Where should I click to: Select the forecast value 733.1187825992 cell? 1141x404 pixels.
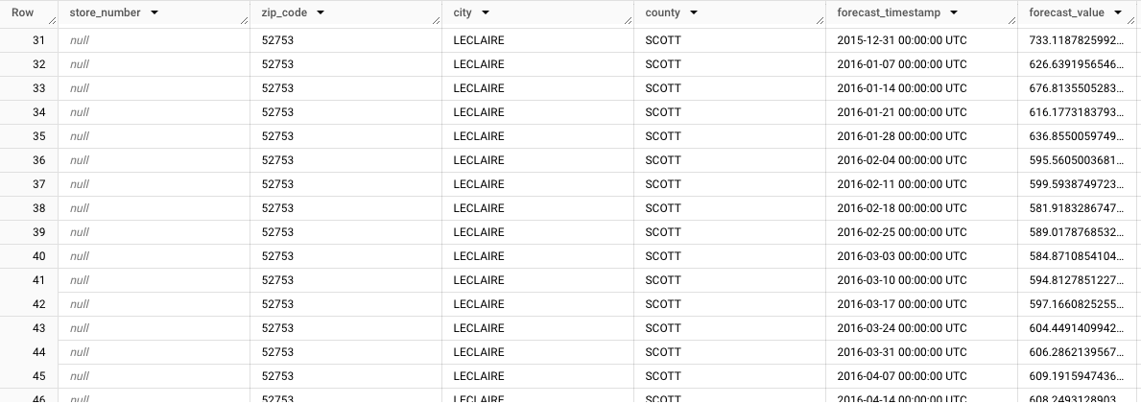coord(1075,40)
